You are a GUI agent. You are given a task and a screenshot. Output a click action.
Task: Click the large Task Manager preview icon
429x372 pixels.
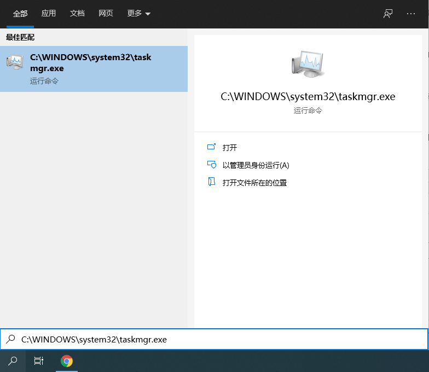coord(308,64)
